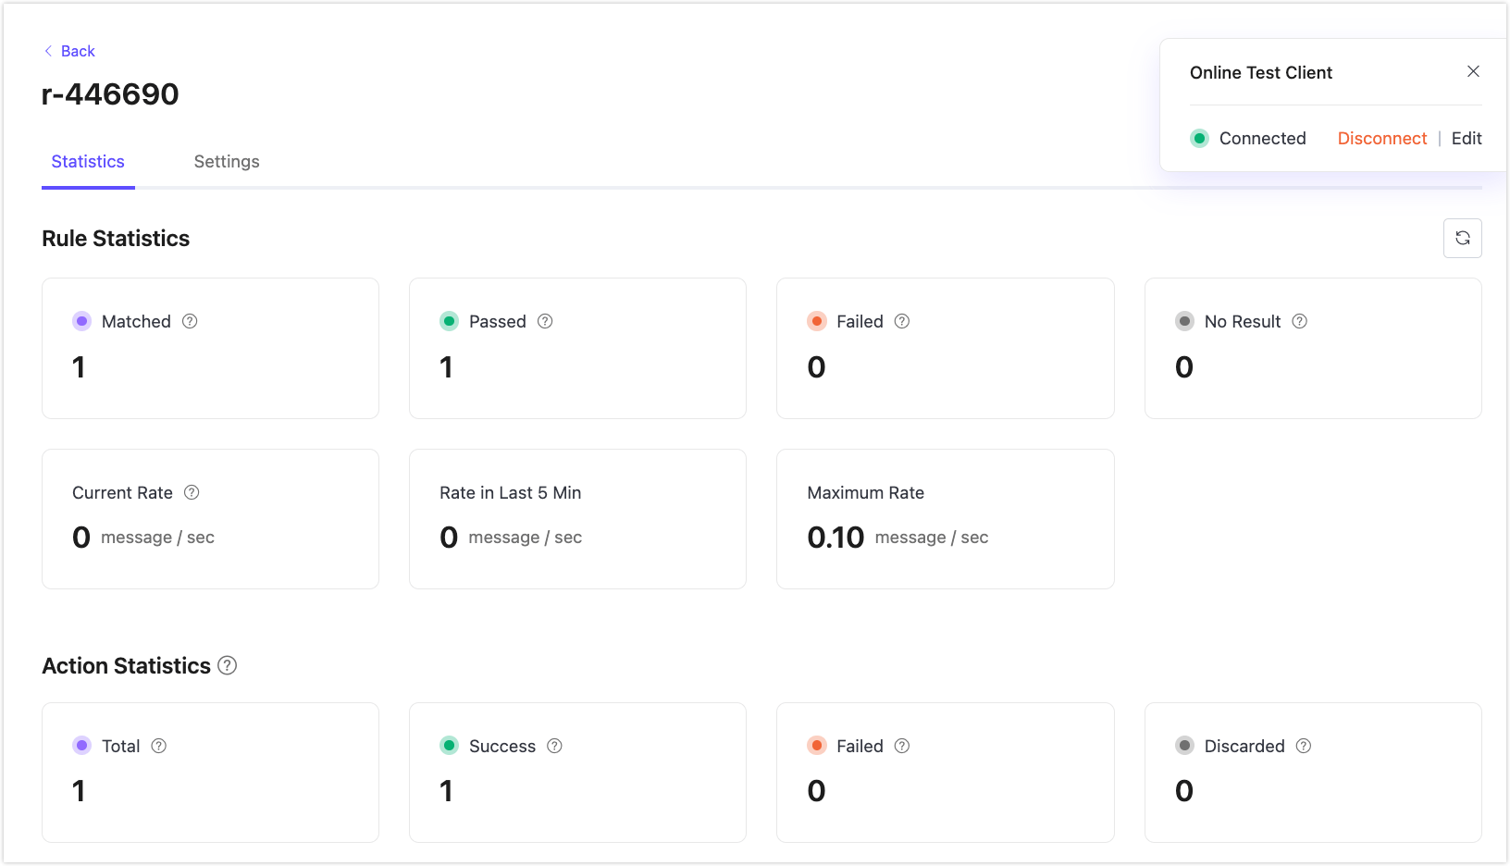
Task: Switch to the Settings tab
Action: 227,162
